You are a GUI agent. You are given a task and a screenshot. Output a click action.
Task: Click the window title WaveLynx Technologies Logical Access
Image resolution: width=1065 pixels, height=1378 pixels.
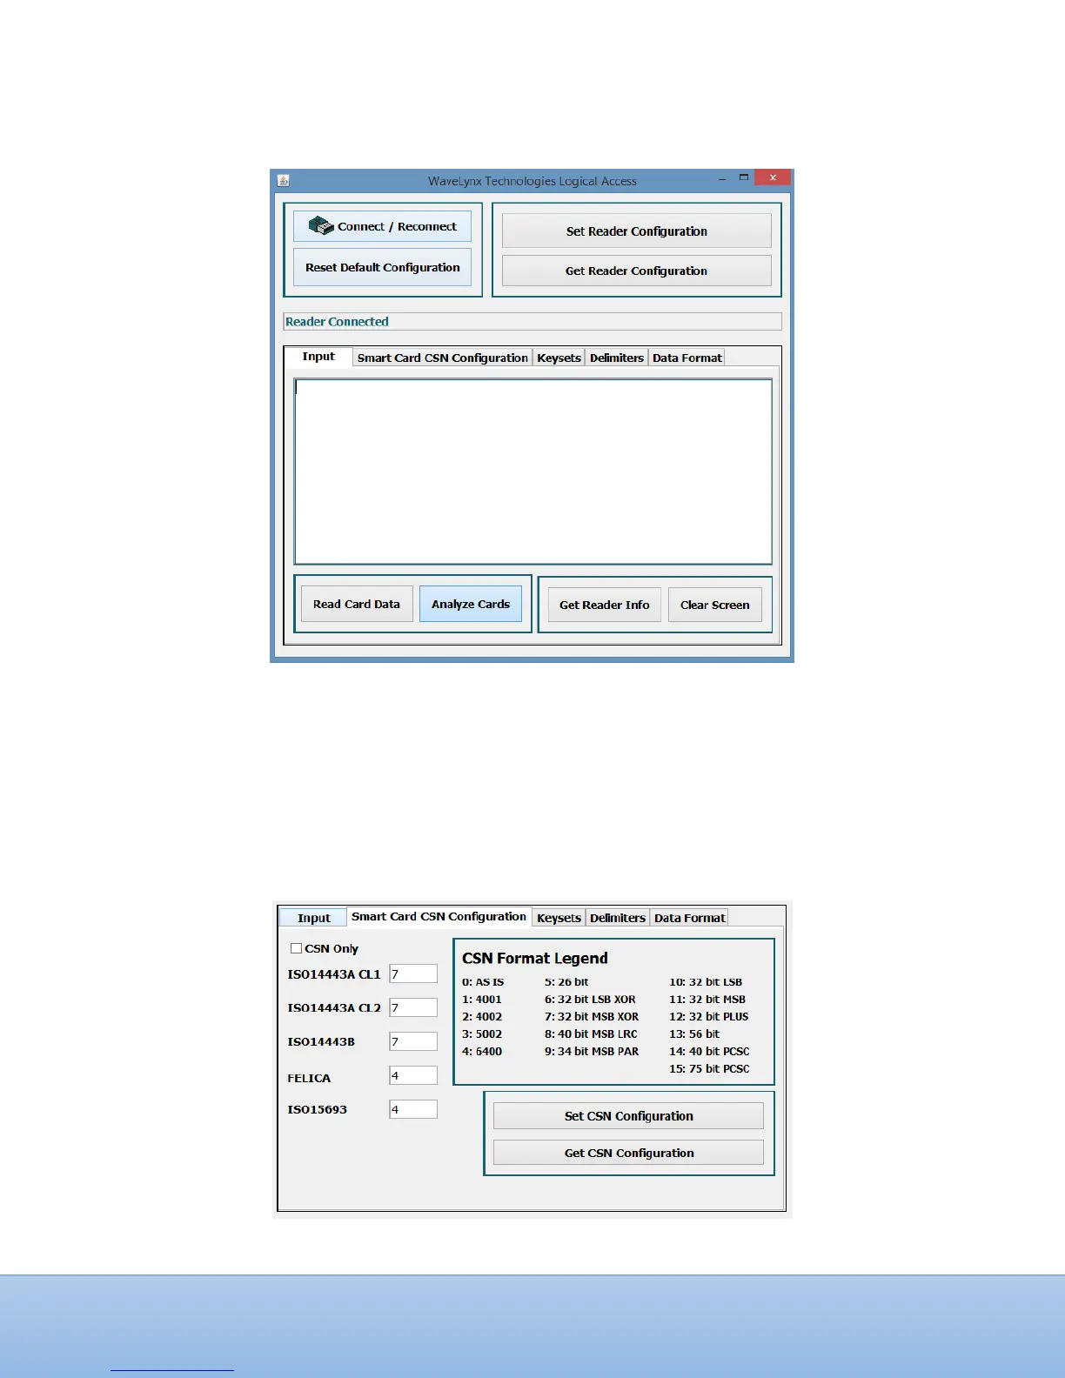click(x=532, y=181)
